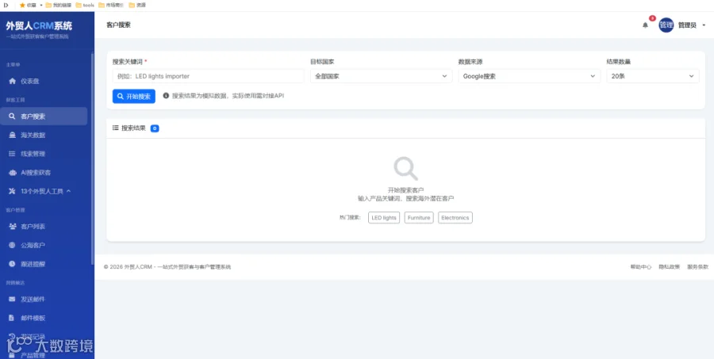Open the 数据来源 Google搜索 dropdown

(x=529, y=76)
